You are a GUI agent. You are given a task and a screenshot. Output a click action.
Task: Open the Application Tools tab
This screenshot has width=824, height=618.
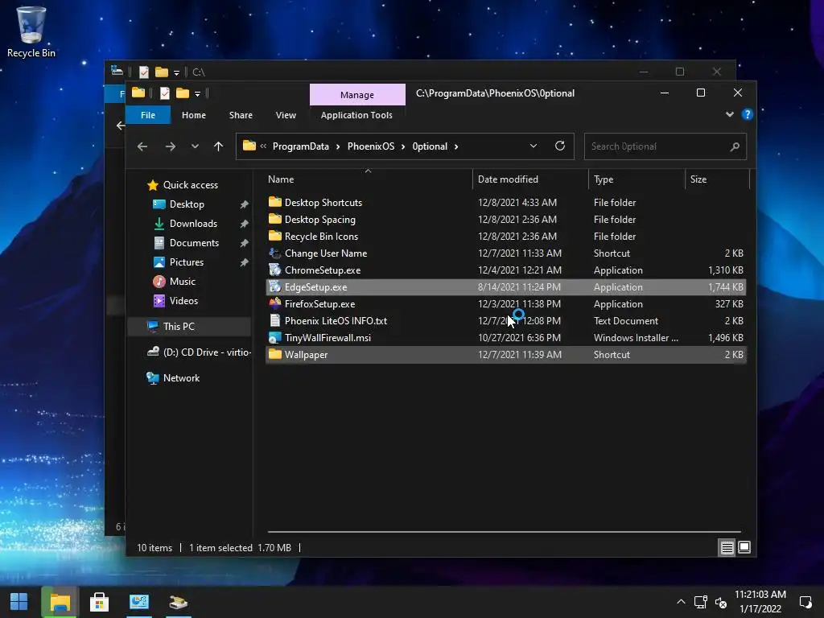pos(356,115)
